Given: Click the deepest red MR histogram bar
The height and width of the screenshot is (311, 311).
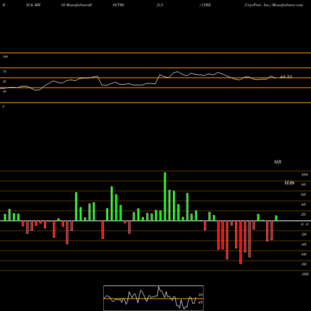Looking at the screenshot, I should click(241, 243).
